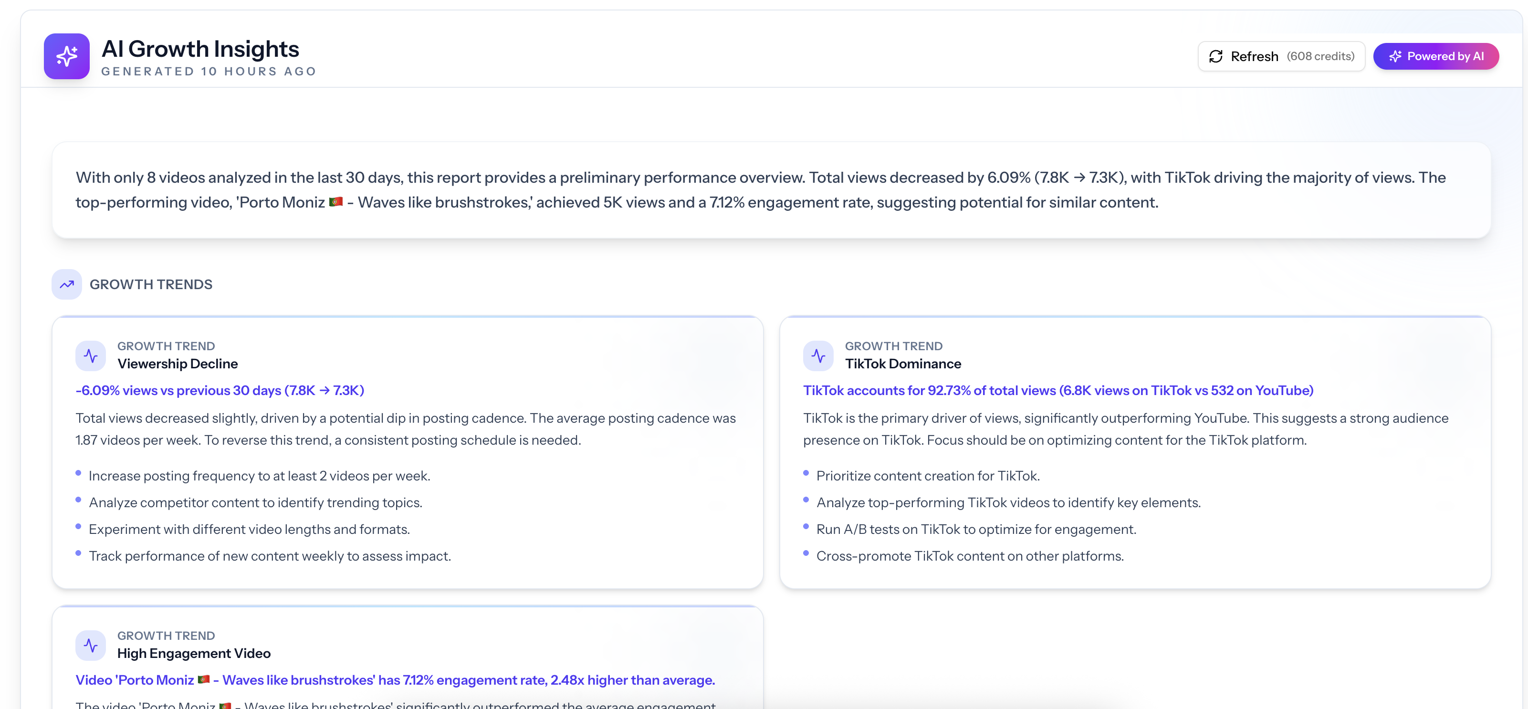Click the circular refresh arrows icon
The image size is (1528, 709).
click(x=1216, y=56)
